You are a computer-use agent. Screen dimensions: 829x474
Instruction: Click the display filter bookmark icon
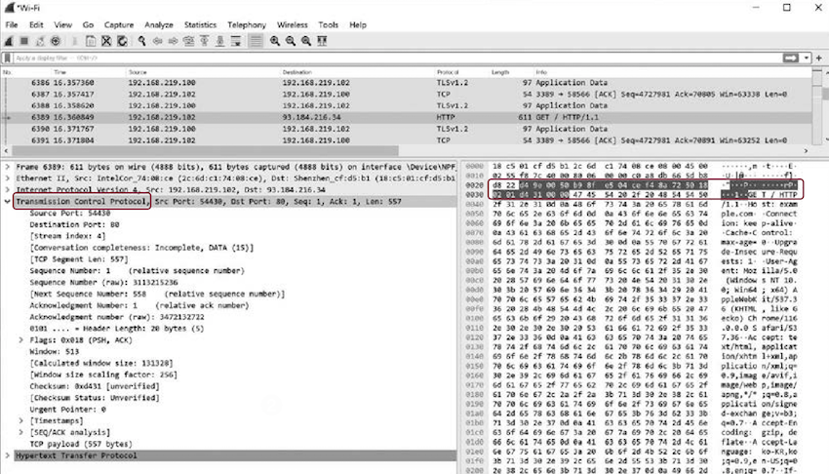click(x=8, y=59)
